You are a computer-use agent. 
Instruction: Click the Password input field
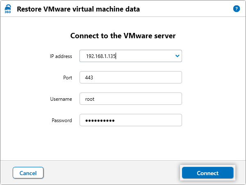tap(130, 120)
